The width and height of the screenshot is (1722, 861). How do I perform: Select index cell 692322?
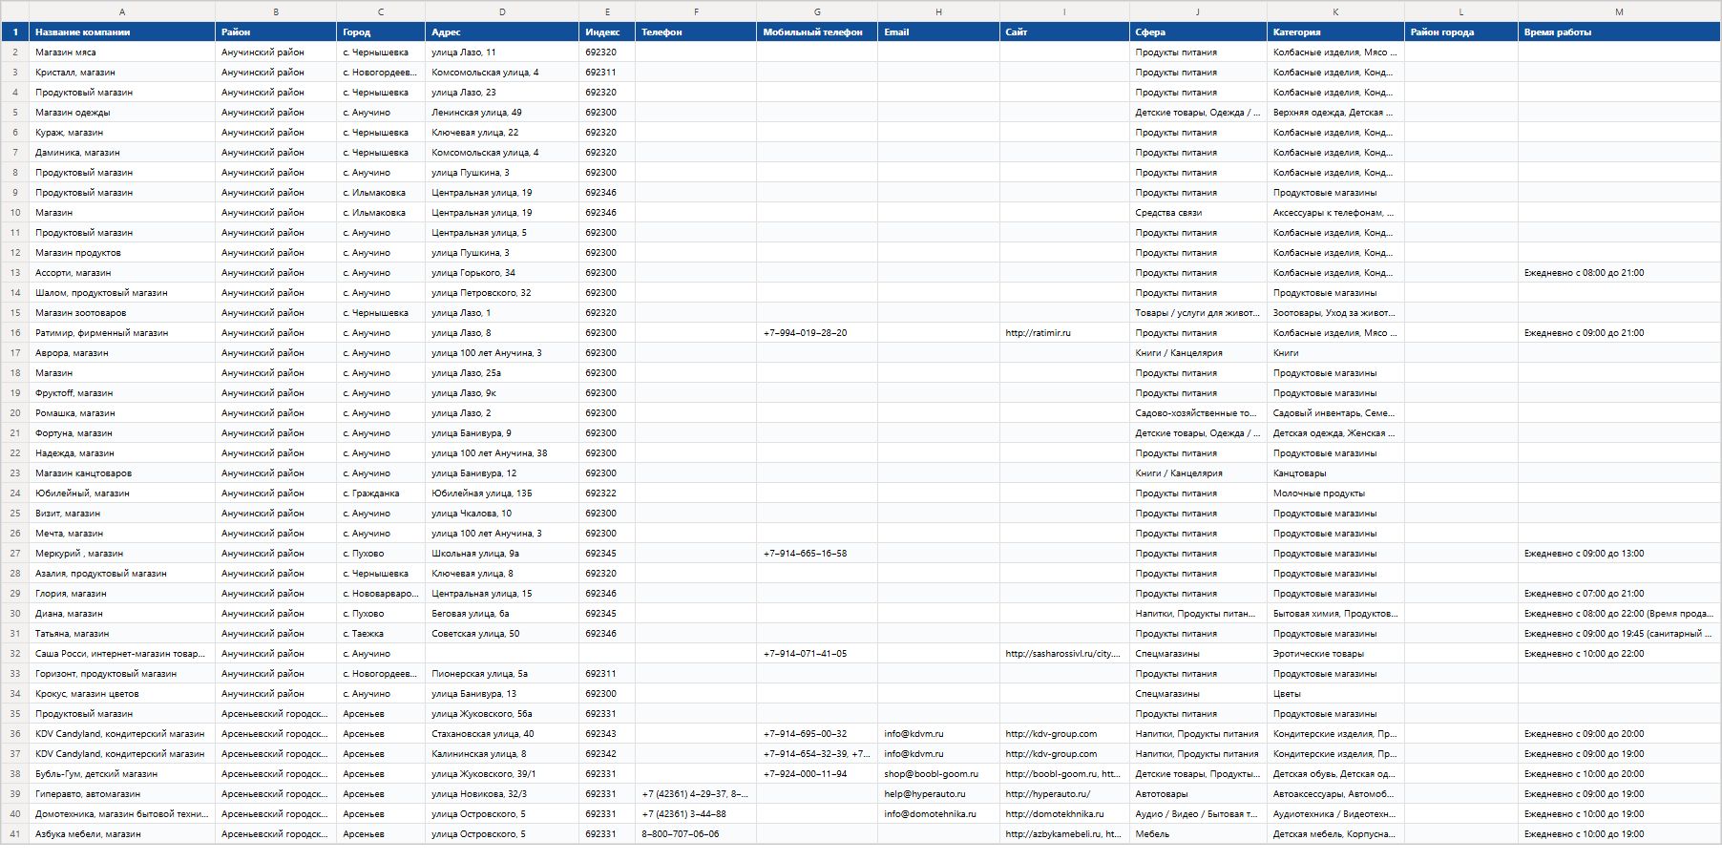click(607, 493)
